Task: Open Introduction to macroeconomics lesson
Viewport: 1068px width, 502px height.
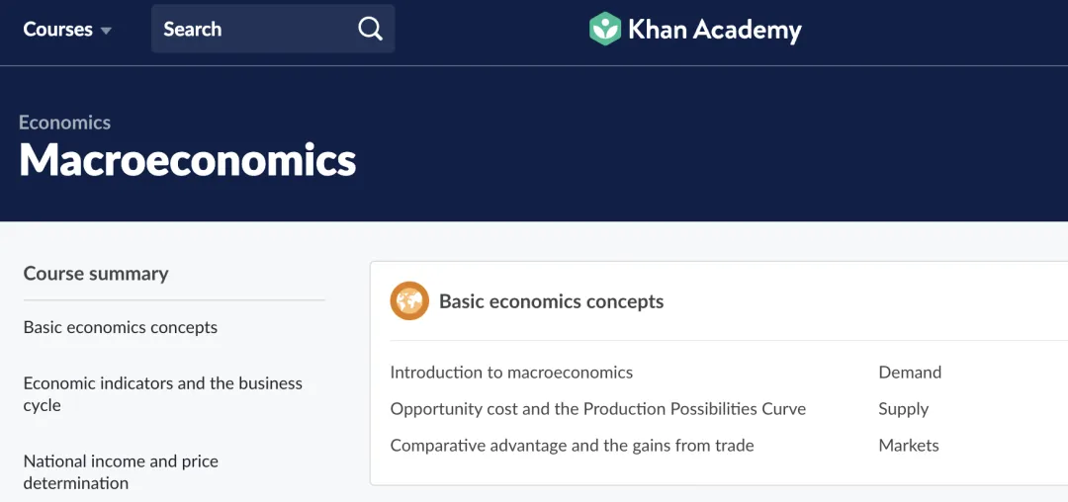Action: (511, 373)
